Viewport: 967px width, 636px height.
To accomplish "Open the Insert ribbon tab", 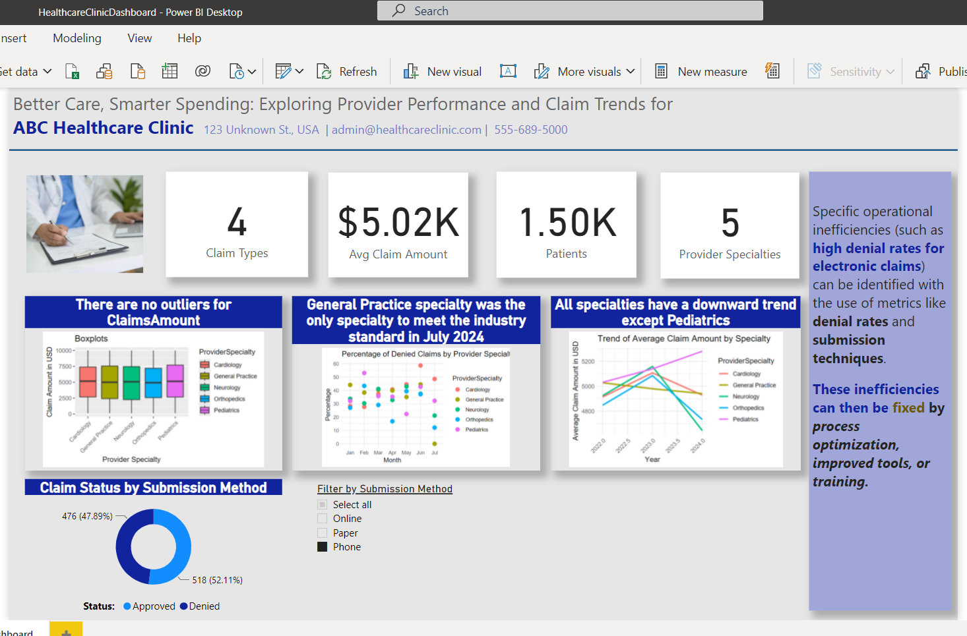I will pyautogui.click(x=13, y=38).
